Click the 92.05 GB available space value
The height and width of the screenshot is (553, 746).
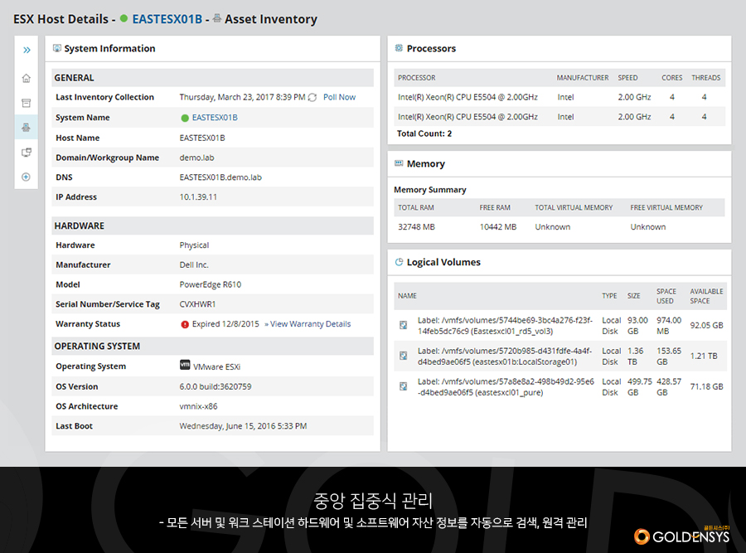706,326
